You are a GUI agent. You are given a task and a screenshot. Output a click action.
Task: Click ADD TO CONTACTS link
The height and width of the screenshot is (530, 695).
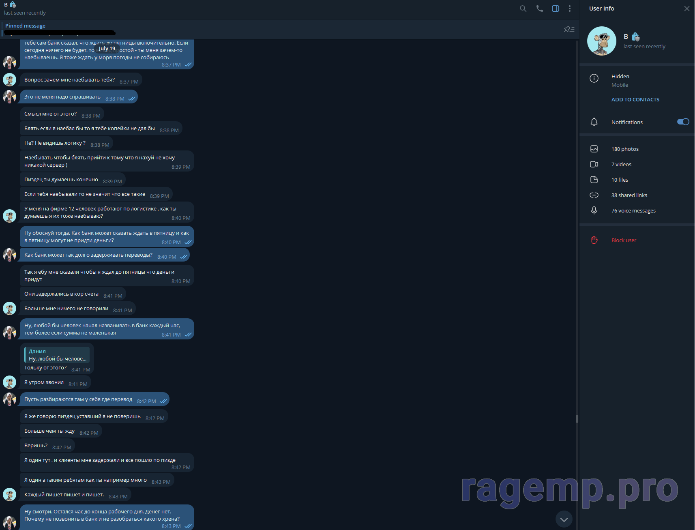point(635,100)
